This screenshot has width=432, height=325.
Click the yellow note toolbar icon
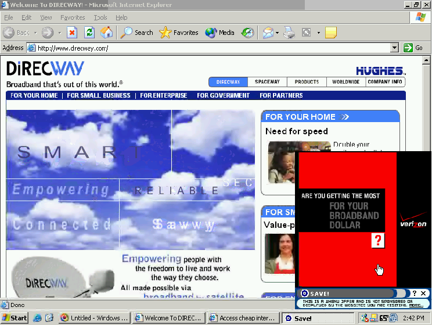coord(330,33)
